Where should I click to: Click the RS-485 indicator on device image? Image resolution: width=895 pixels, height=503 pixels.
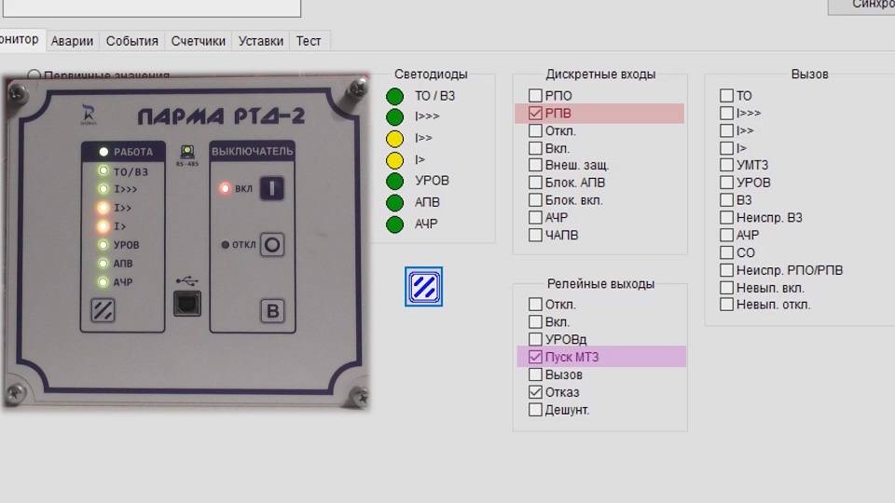click(x=187, y=152)
